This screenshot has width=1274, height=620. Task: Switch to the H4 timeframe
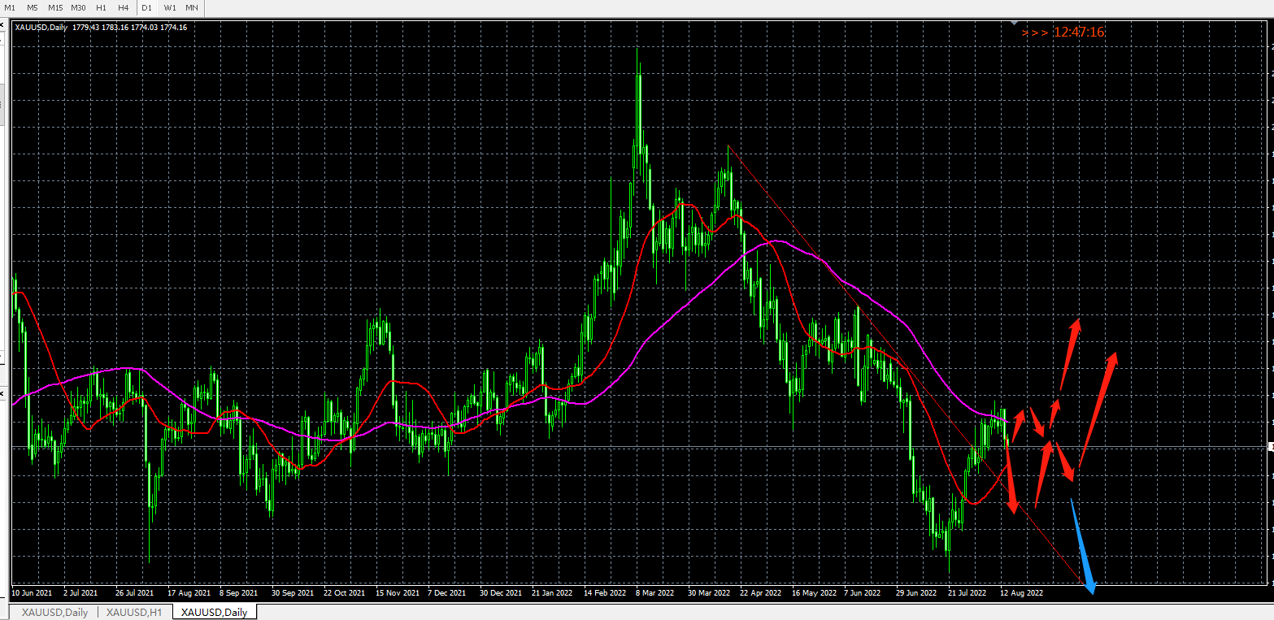[123, 7]
